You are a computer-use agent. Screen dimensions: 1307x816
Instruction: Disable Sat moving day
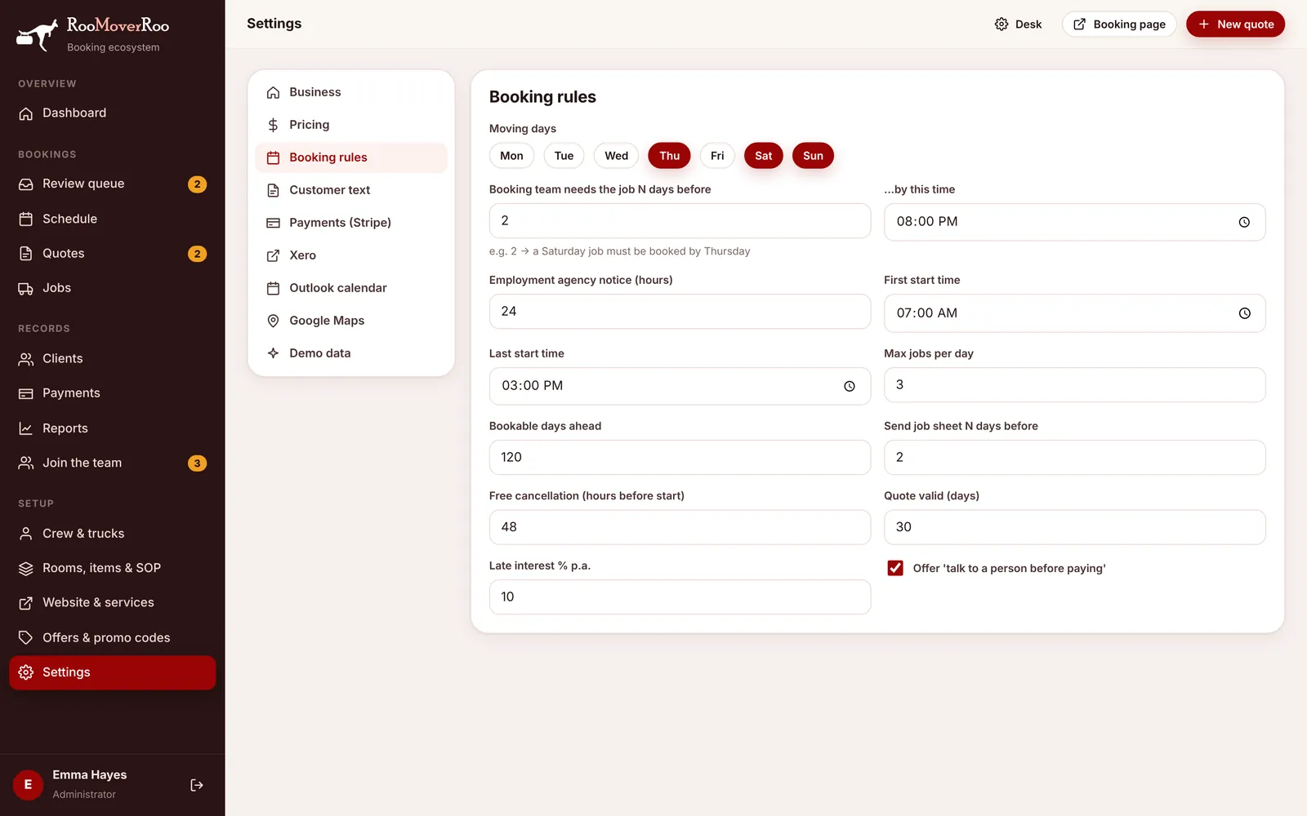click(764, 156)
